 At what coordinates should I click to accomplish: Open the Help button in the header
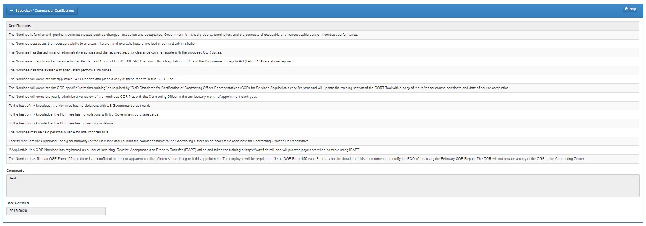pyautogui.click(x=630, y=9)
